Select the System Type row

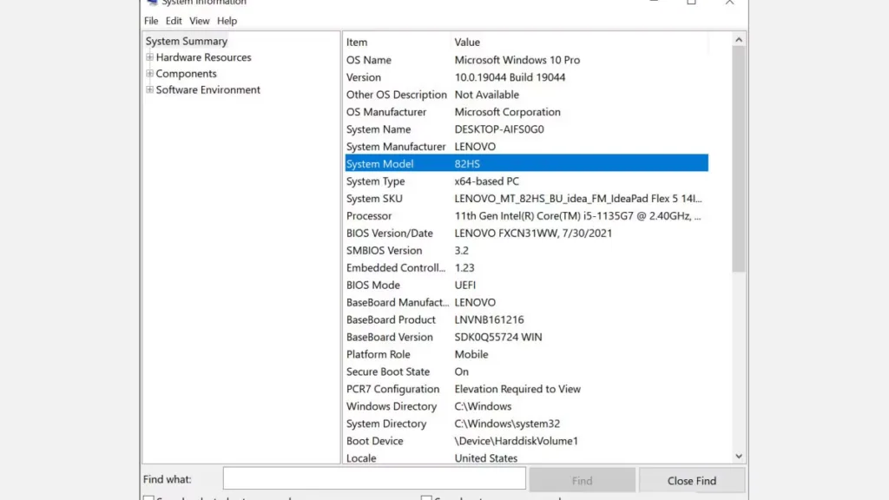pos(526,181)
